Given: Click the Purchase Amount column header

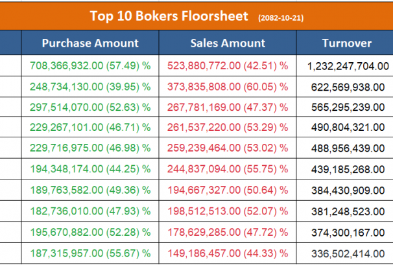Looking at the screenshot, I should click(x=90, y=43).
